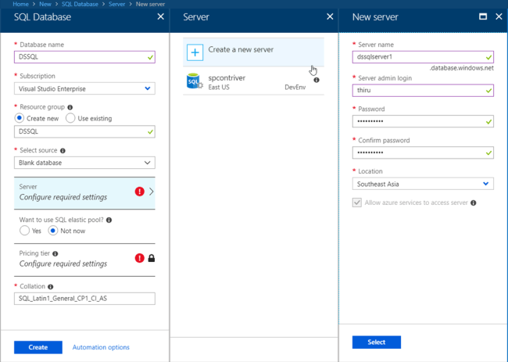Viewport: 508px width, 362px height.
Task: Click the DevEnv label on spcontriver row
Action: 295,88
